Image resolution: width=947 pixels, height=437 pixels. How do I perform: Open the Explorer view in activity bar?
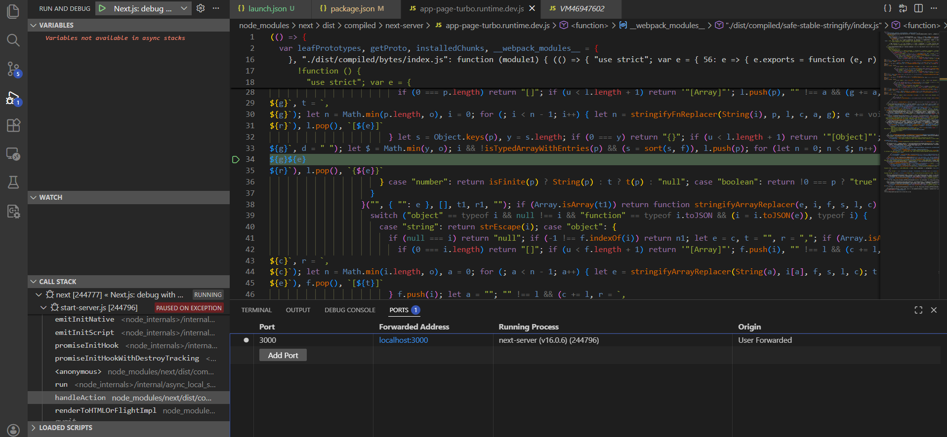13,11
